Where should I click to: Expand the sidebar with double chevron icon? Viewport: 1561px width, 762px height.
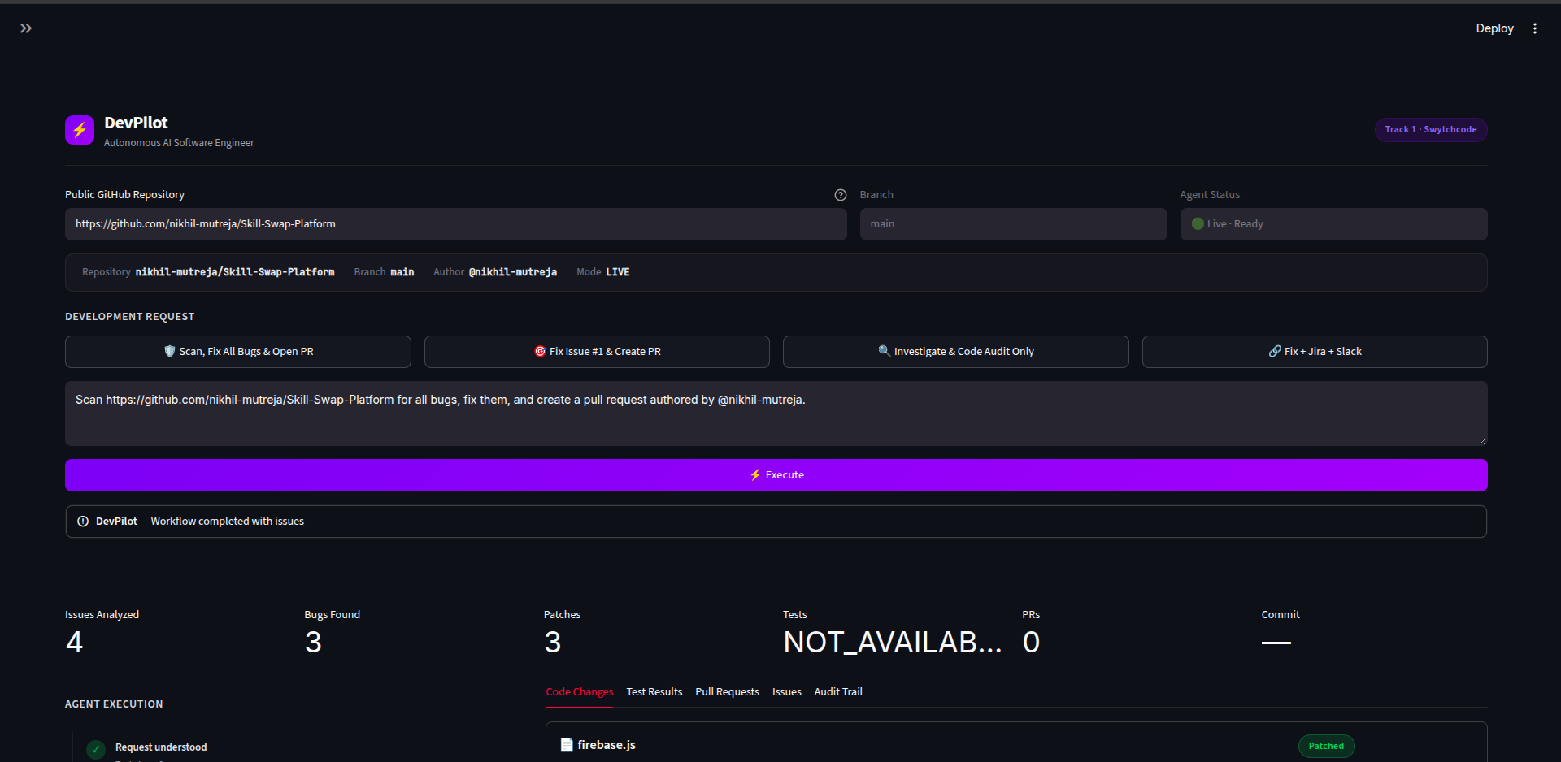point(26,28)
